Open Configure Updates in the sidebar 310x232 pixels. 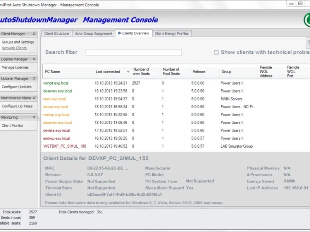17,87
